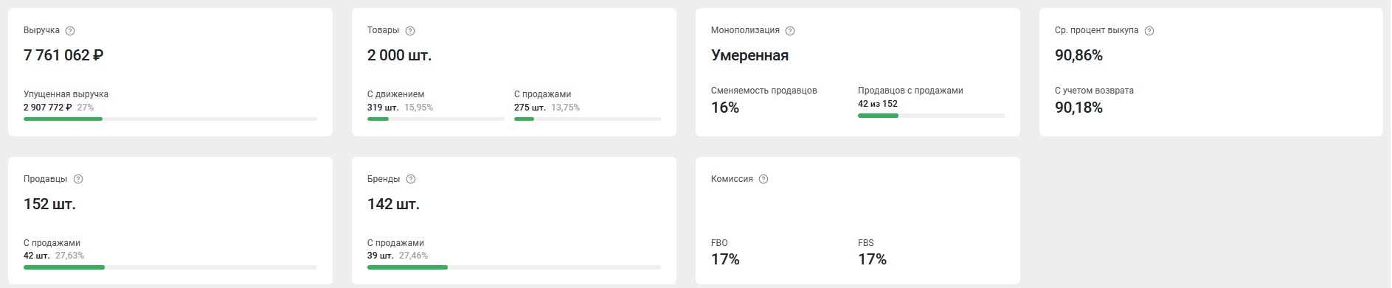This screenshot has height=288, width=1392.
Task: Click the FBS commission 17% value
Action: [x=872, y=259]
